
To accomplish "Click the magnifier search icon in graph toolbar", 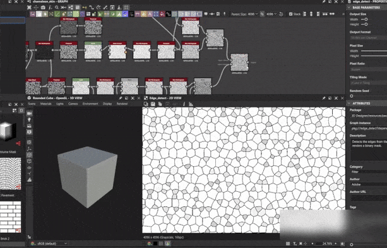I will pyautogui.click(x=57, y=8).
